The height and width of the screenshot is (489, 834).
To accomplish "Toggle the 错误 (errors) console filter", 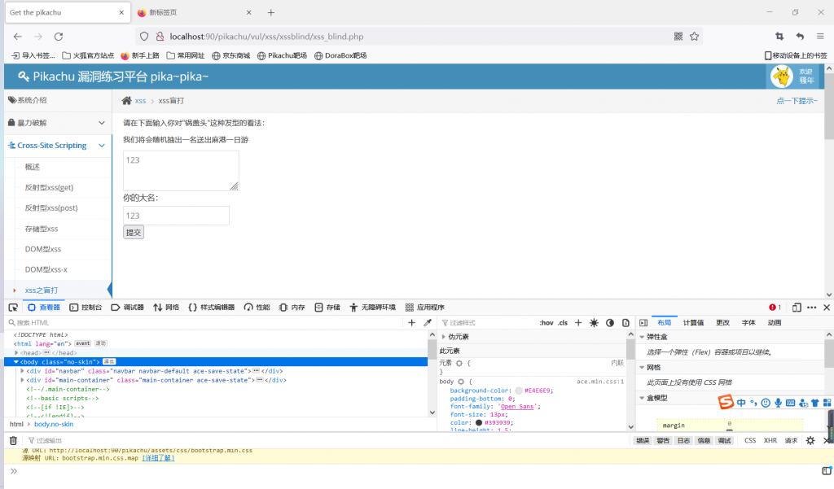I will pos(643,440).
